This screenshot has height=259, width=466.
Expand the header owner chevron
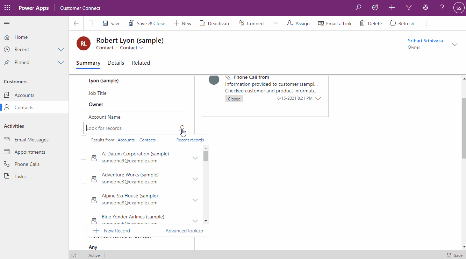455,44
